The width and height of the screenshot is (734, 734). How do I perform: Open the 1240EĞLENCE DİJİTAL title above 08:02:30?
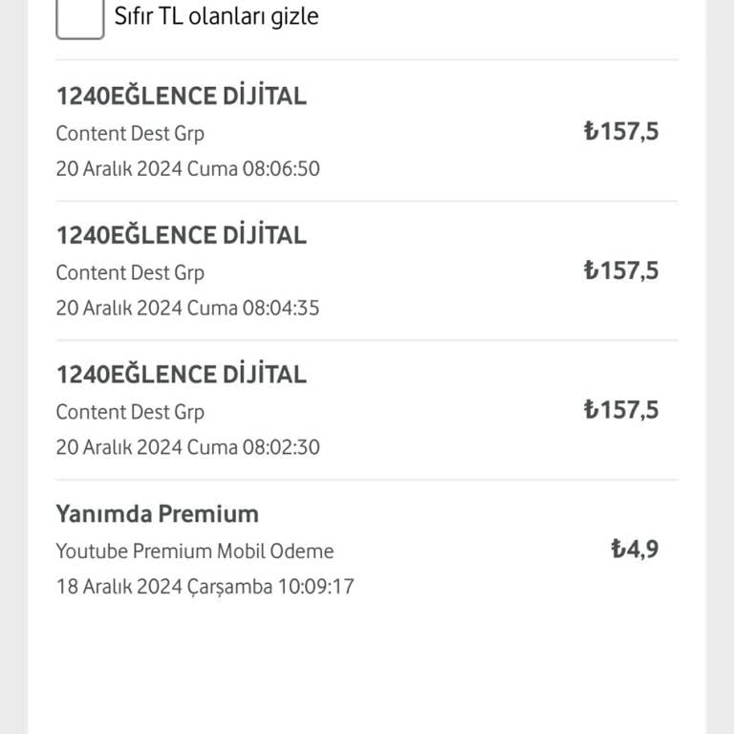click(x=181, y=374)
